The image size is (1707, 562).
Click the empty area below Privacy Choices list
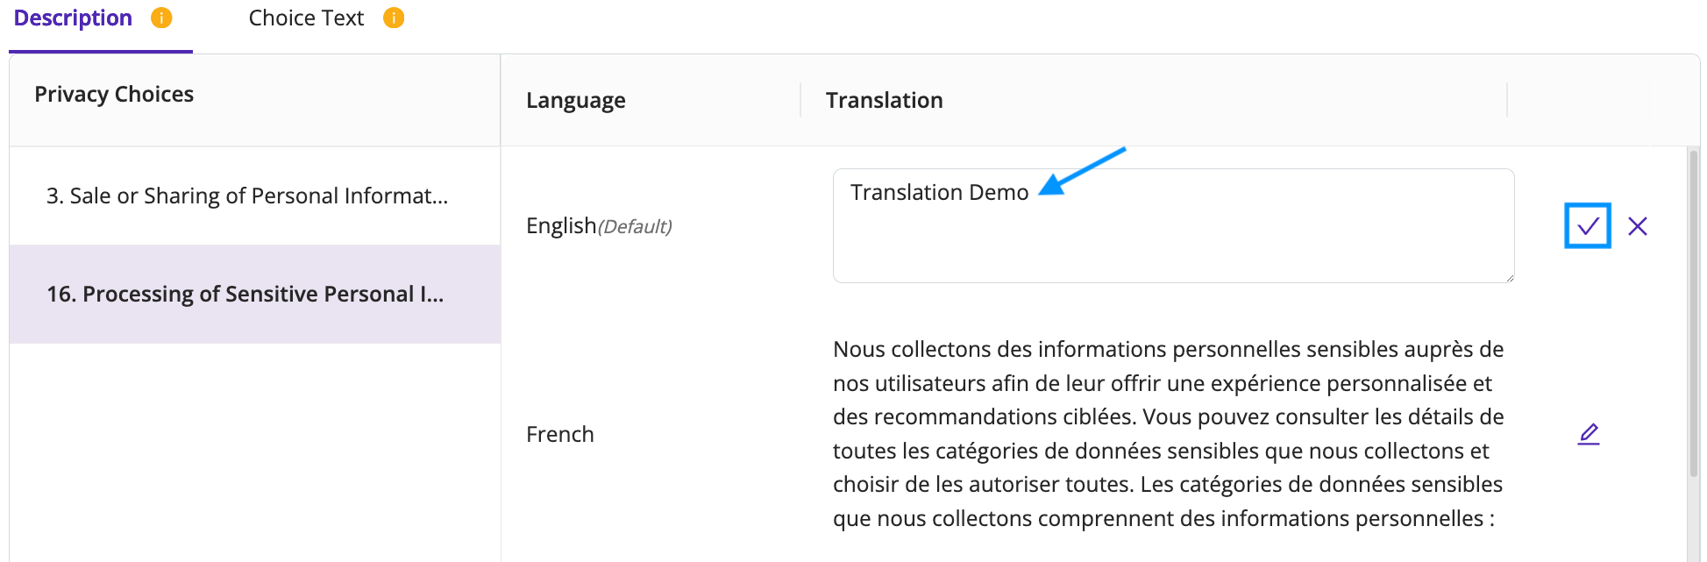point(255,452)
